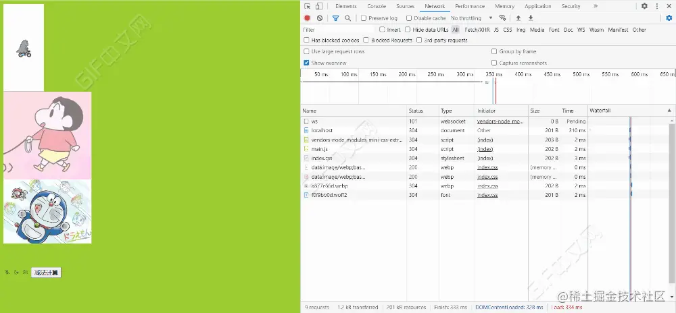This screenshot has height=313, width=676.
Task: Open the Memory tab
Action: point(504,6)
